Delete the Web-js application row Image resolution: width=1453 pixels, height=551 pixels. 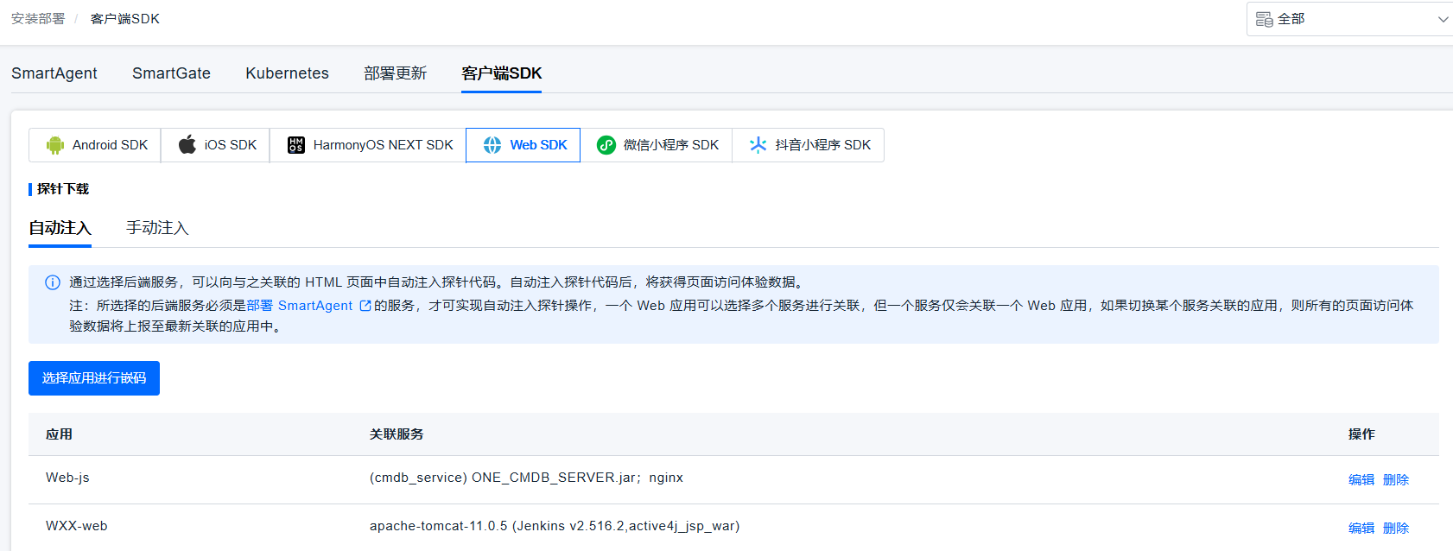[x=1396, y=480]
